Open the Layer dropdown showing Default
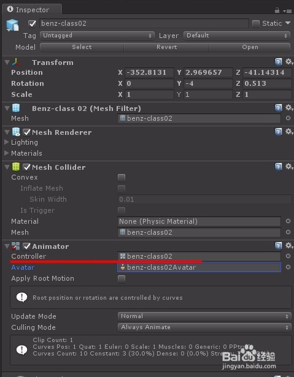Image resolution: width=294 pixels, height=377 pixels. (x=237, y=36)
